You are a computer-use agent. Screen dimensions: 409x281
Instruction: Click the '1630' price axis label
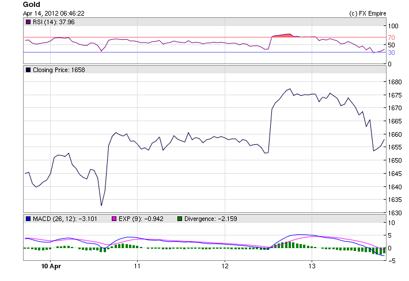[x=395, y=213]
